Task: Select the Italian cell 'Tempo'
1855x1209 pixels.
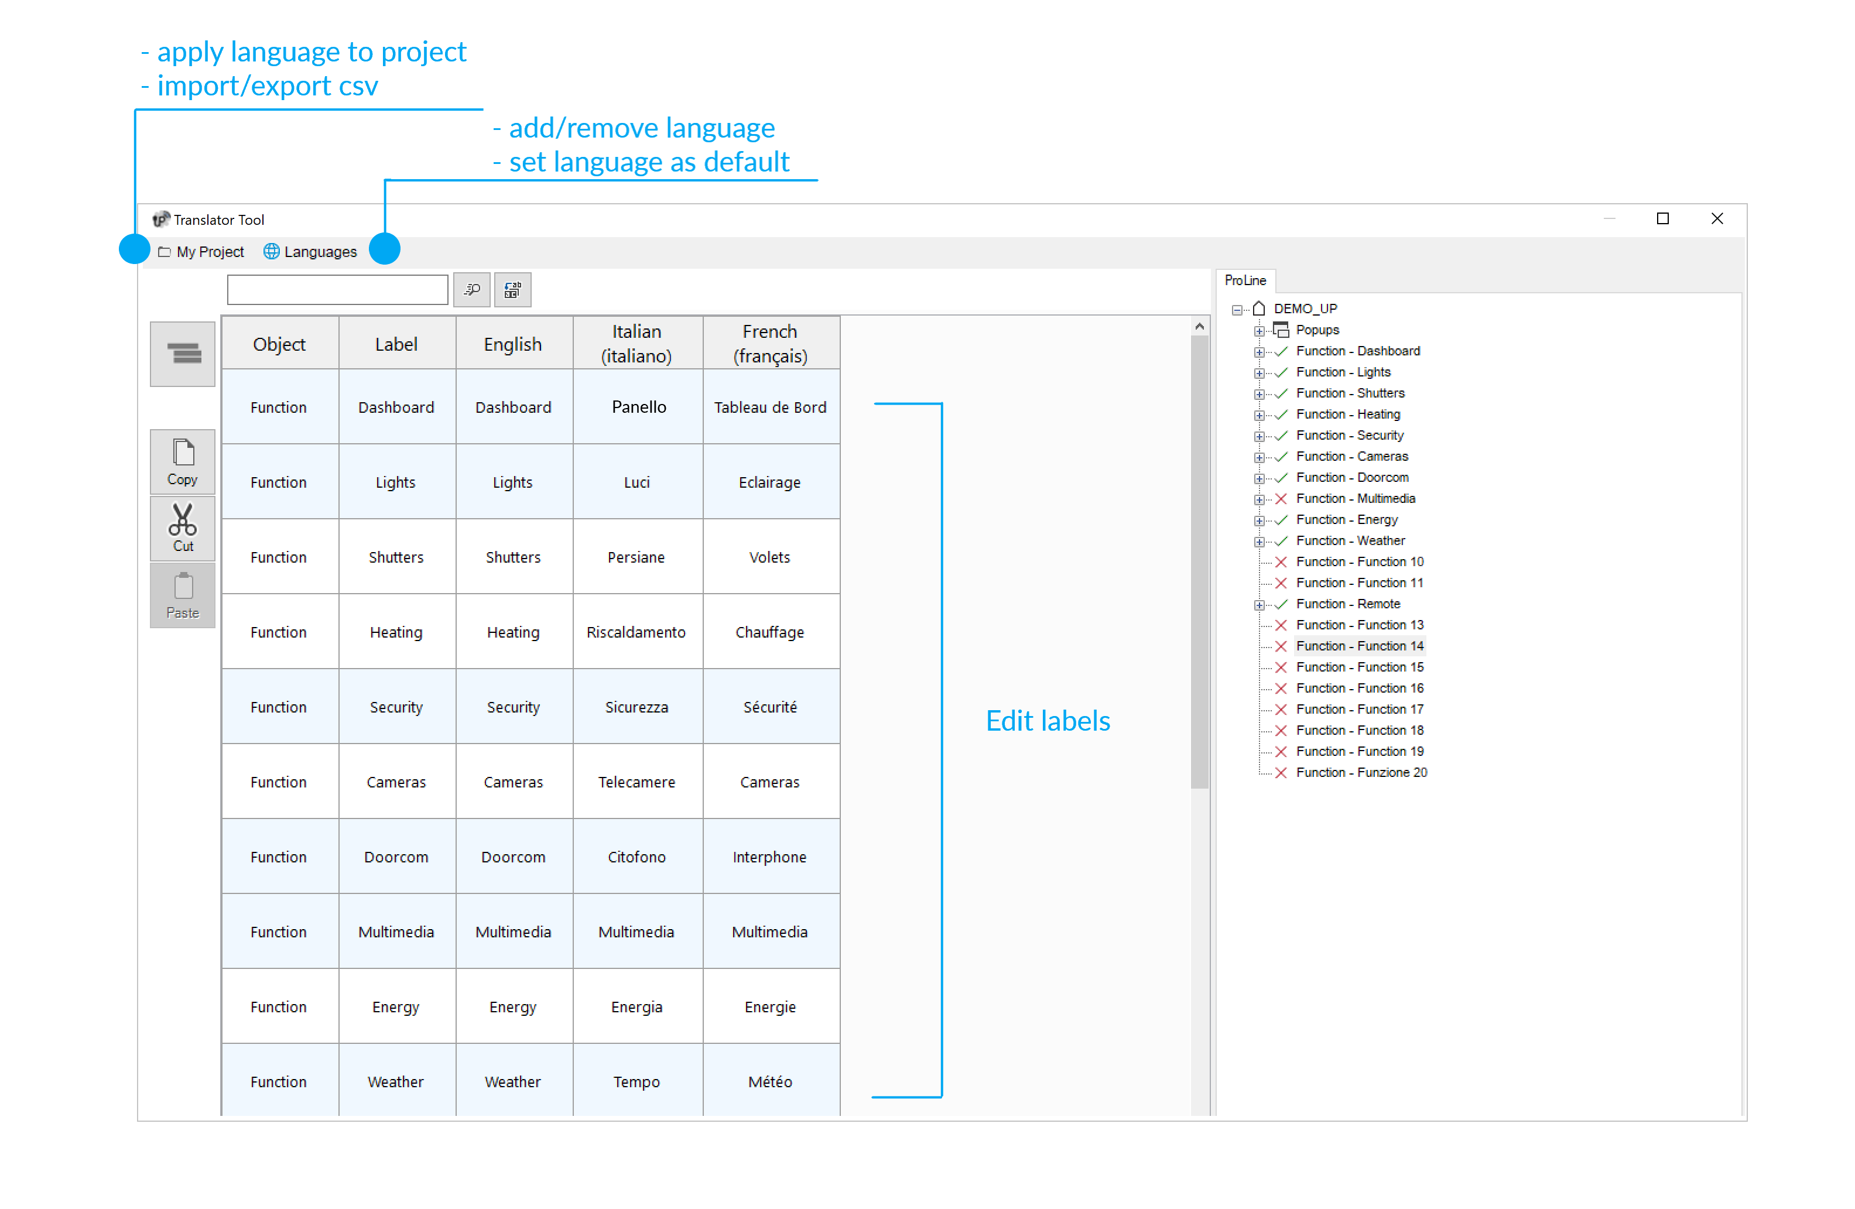Action: click(638, 1080)
